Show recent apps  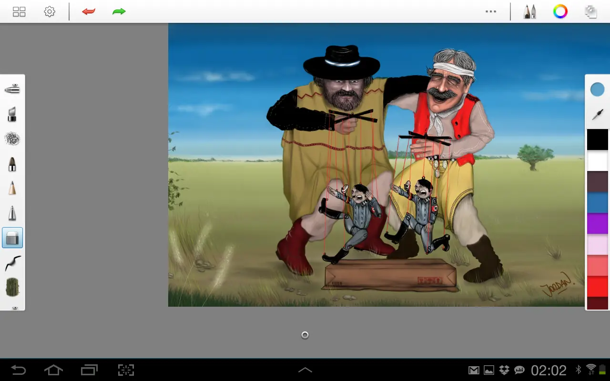89,370
